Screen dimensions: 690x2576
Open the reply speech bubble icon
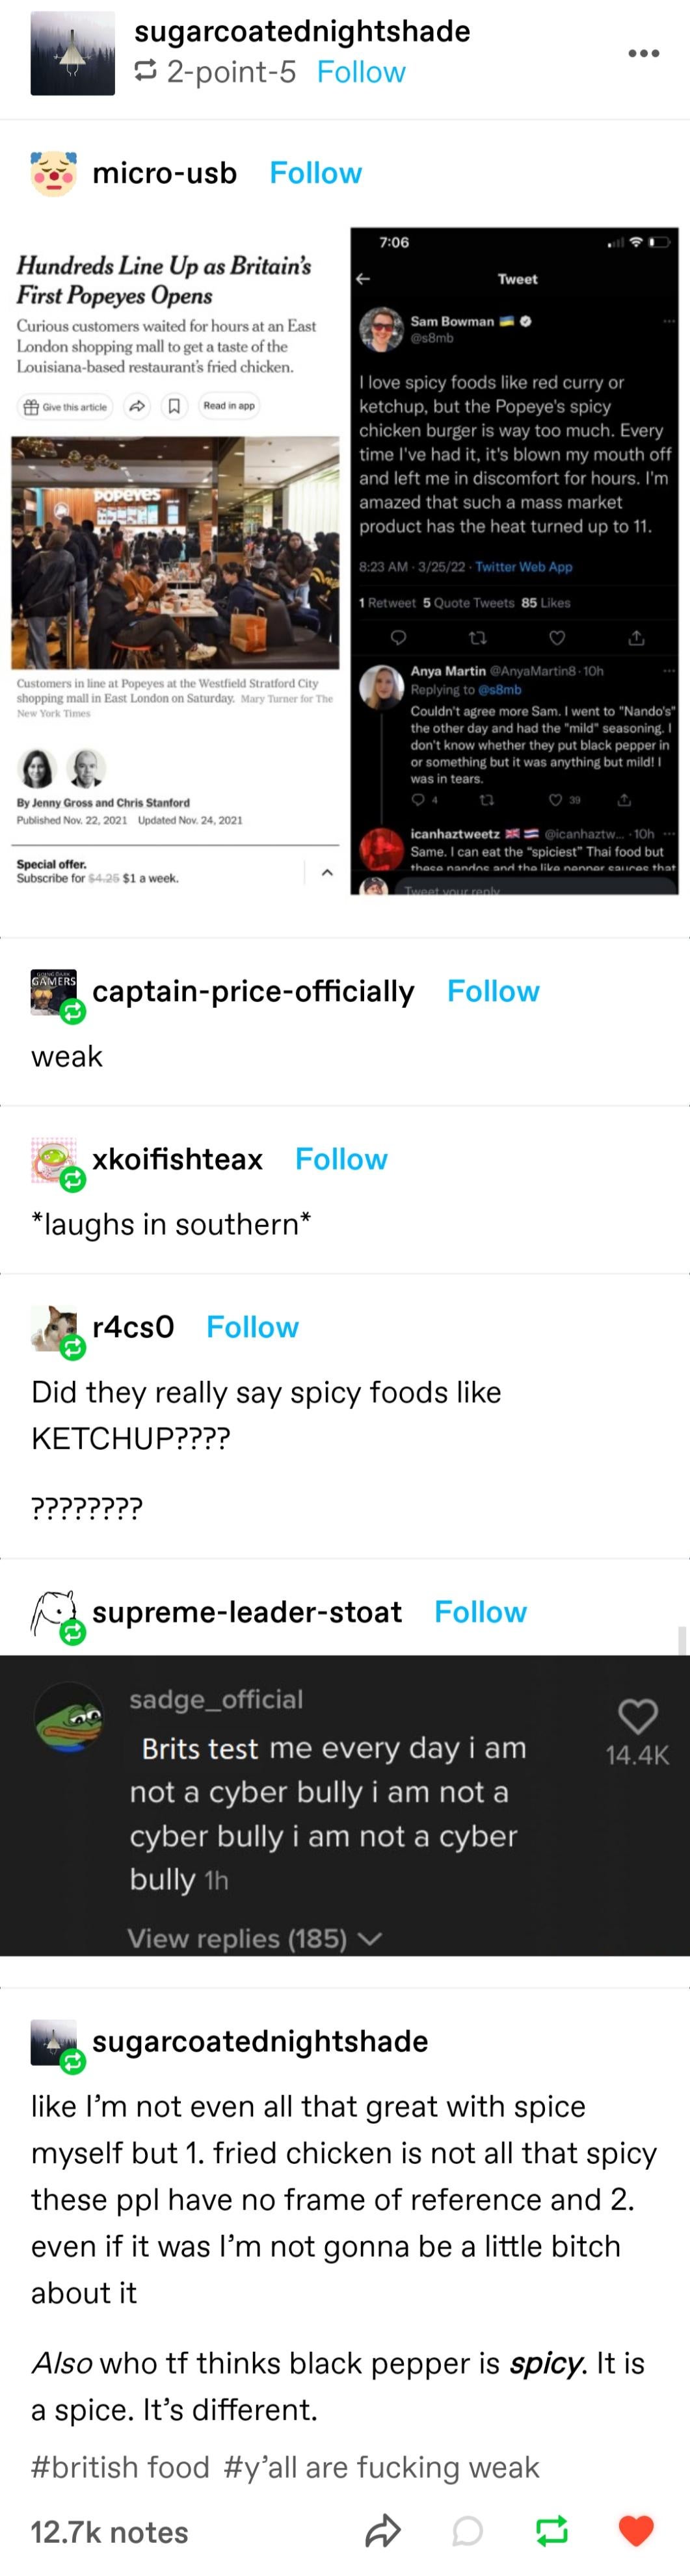click(467, 2531)
